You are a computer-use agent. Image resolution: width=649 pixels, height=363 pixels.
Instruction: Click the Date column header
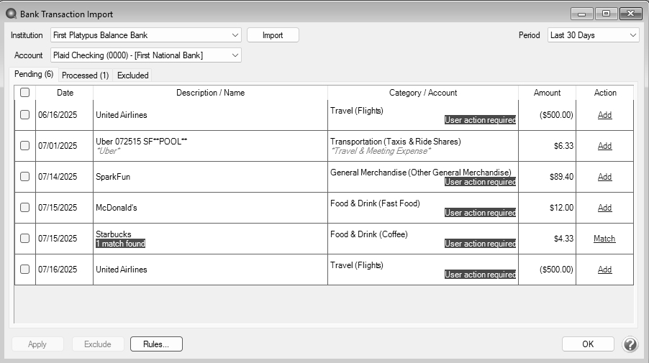[65, 93]
